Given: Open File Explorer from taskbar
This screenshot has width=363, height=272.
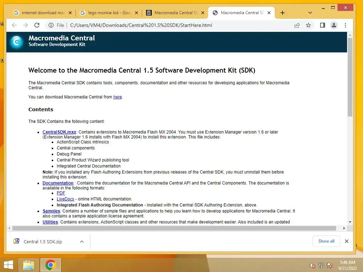Looking at the screenshot, I should [28, 265].
